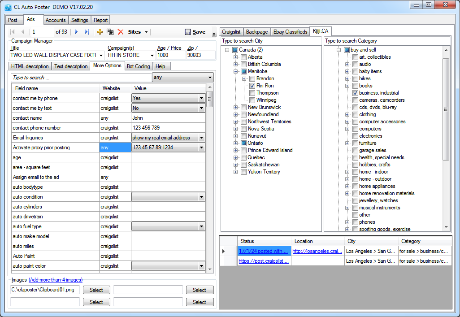Uncheck business, industrial category
The height and width of the screenshot is (317, 460).
point(355,93)
